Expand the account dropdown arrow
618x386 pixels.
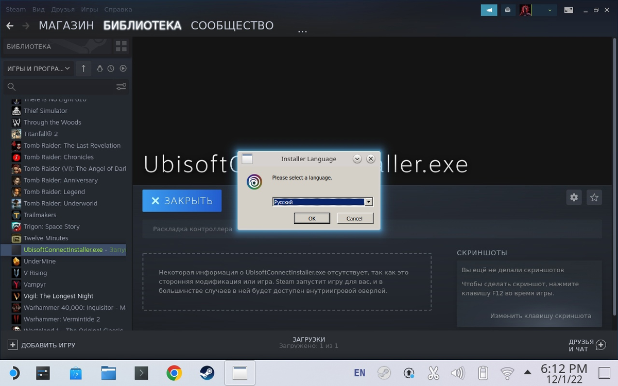pyautogui.click(x=550, y=10)
